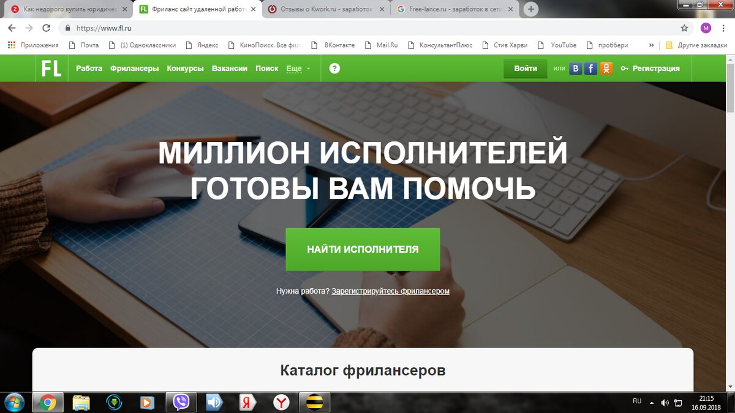Open the YouTube bookmark
Viewport: 735px width, 413px height.
tap(557, 45)
